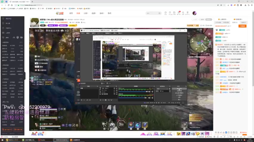The image size is (254, 142).
Task: Move scene up in OBS scenes panel
Action: 87,100
